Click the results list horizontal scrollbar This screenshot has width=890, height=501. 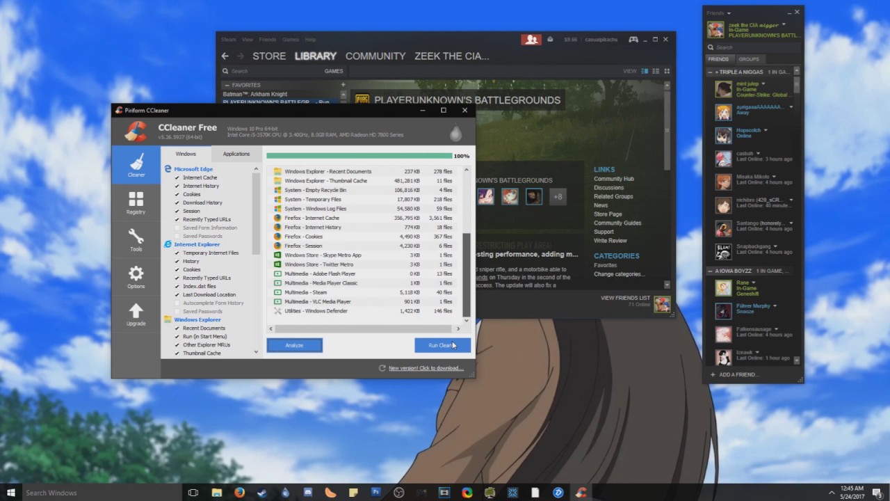pos(364,328)
